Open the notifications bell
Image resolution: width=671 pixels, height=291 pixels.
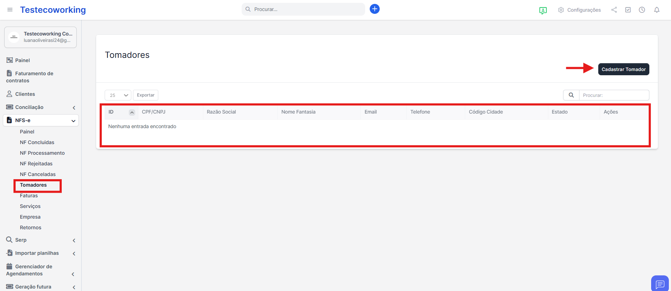pyautogui.click(x=656, y=10)
